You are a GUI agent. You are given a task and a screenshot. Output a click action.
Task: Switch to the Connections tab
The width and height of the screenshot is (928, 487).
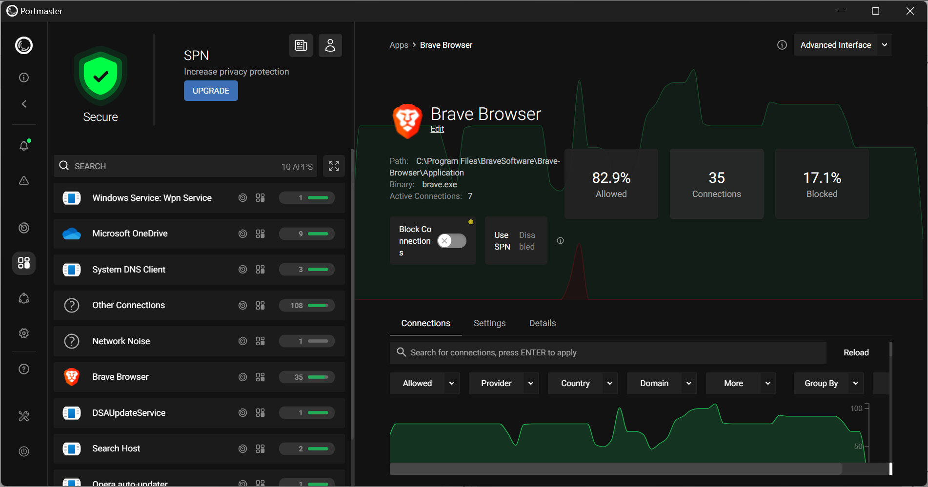[x=425, y=323]
